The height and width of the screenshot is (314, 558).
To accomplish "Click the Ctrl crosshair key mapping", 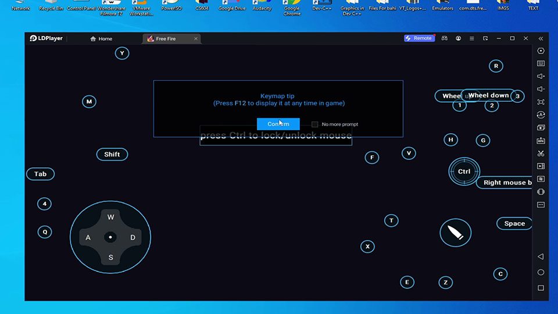I will pyautogui.click(x=464, y=172).
